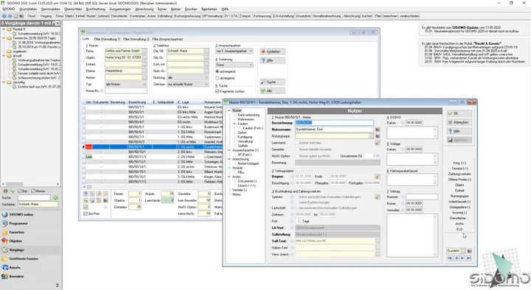Click lock icon in Leerstand row
531x290 pixels.
[x=378, y=143]
